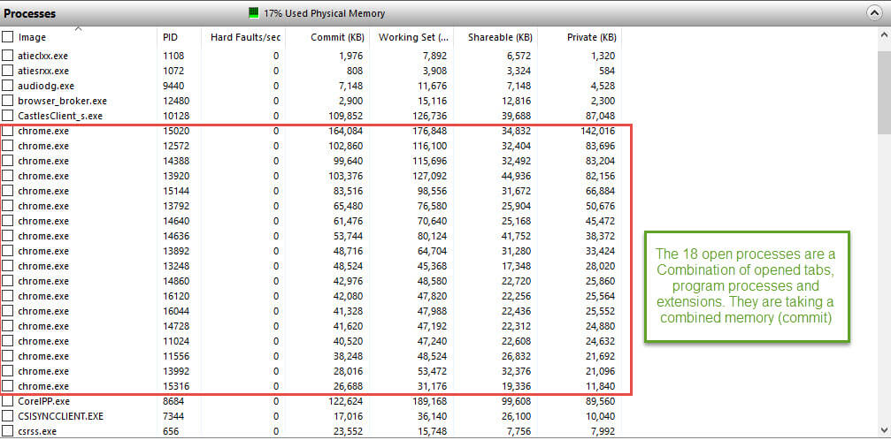Viewport: 891px width, 440px height.
Task: Click PID 16120 in the list
Action: (x=175, y=296)
